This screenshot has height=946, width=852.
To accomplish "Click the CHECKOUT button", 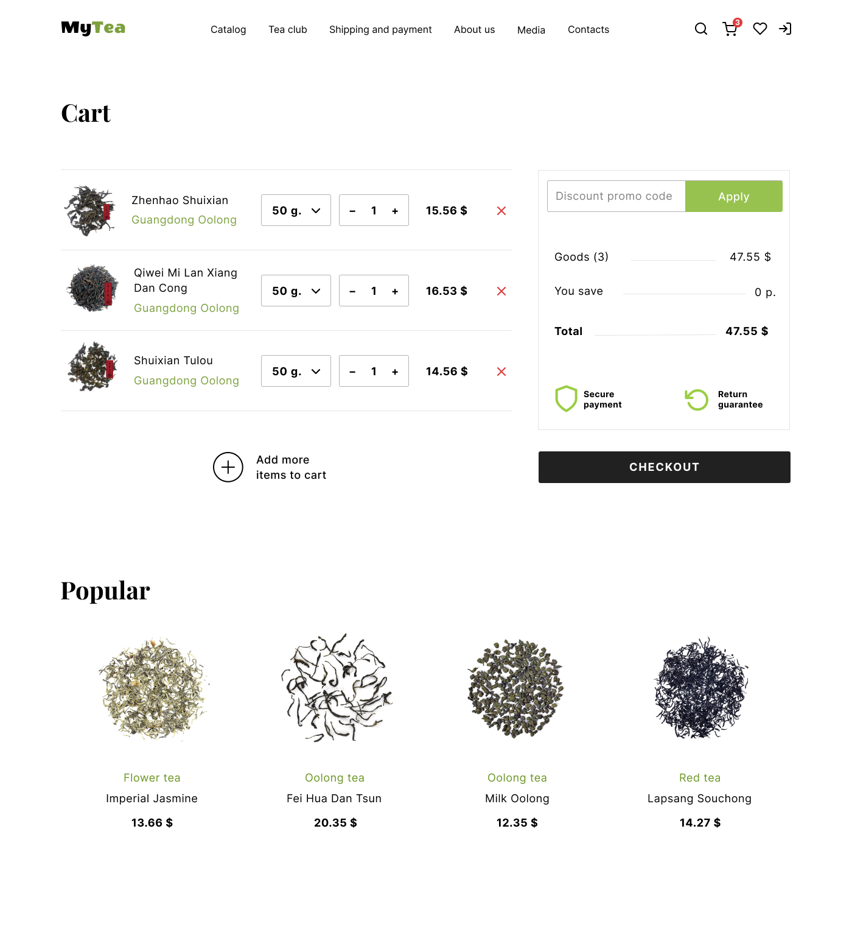I will [665, 467].
